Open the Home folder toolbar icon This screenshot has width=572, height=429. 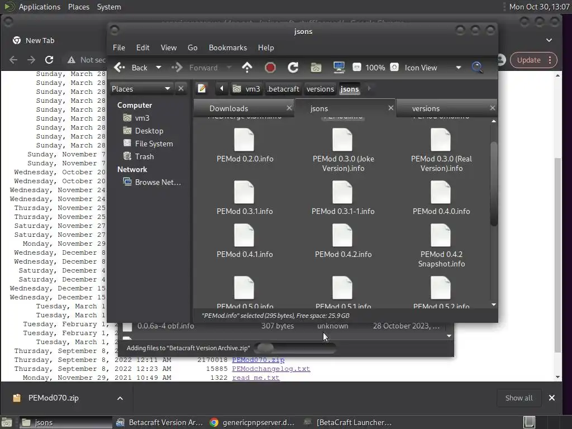coord(316,68)
